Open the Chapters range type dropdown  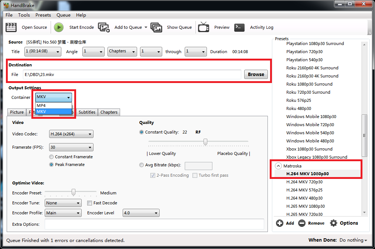tap(122, 51)
